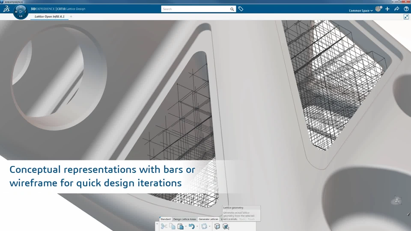The height and width of the screenshot is (231, 411).
Task: Click the tag icon beside search
Action: click(241, 9)
